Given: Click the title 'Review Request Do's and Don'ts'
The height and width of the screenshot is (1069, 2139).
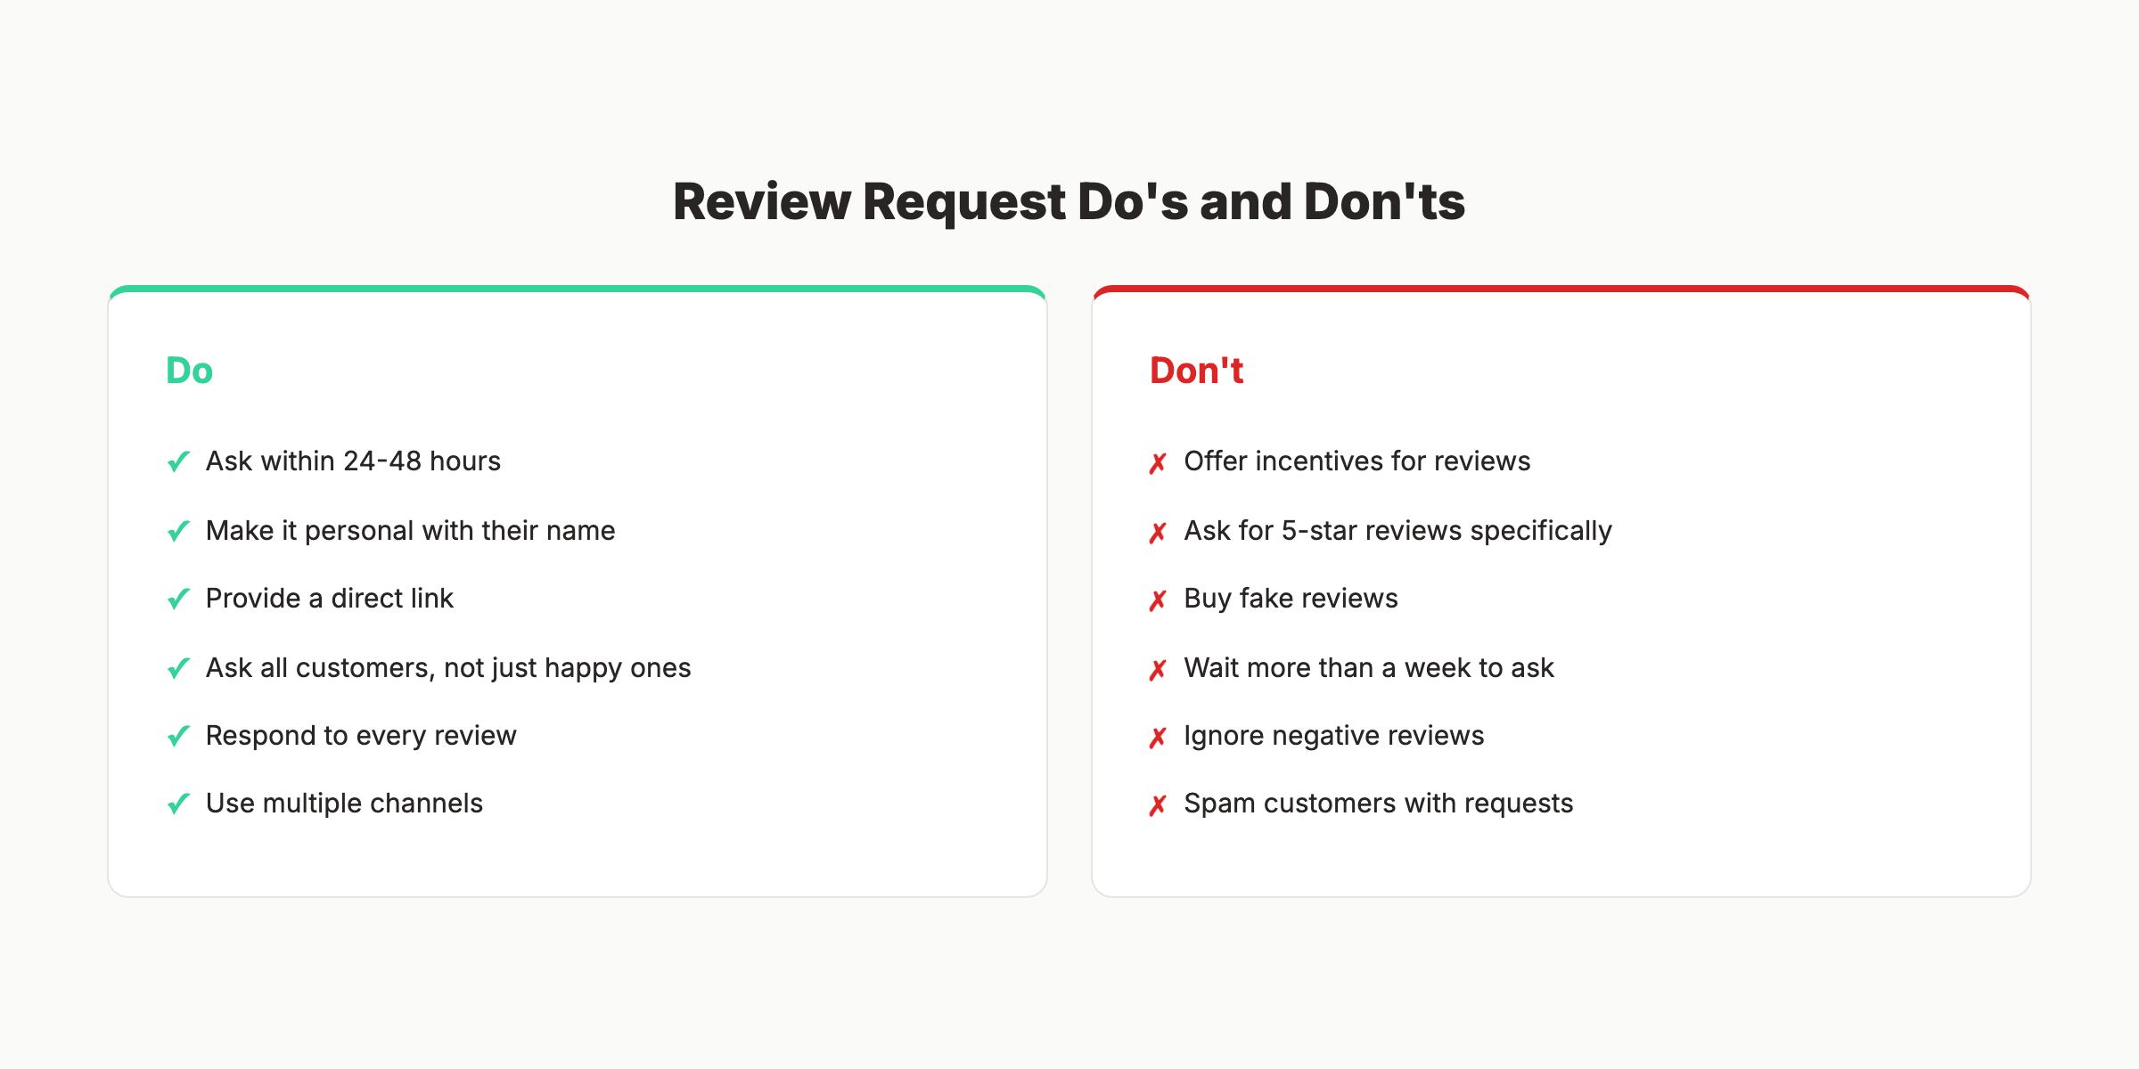Looking at the screenshot, I should pos(1069,201).
